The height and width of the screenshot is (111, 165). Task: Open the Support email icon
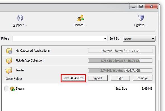[x=20, y=18]
